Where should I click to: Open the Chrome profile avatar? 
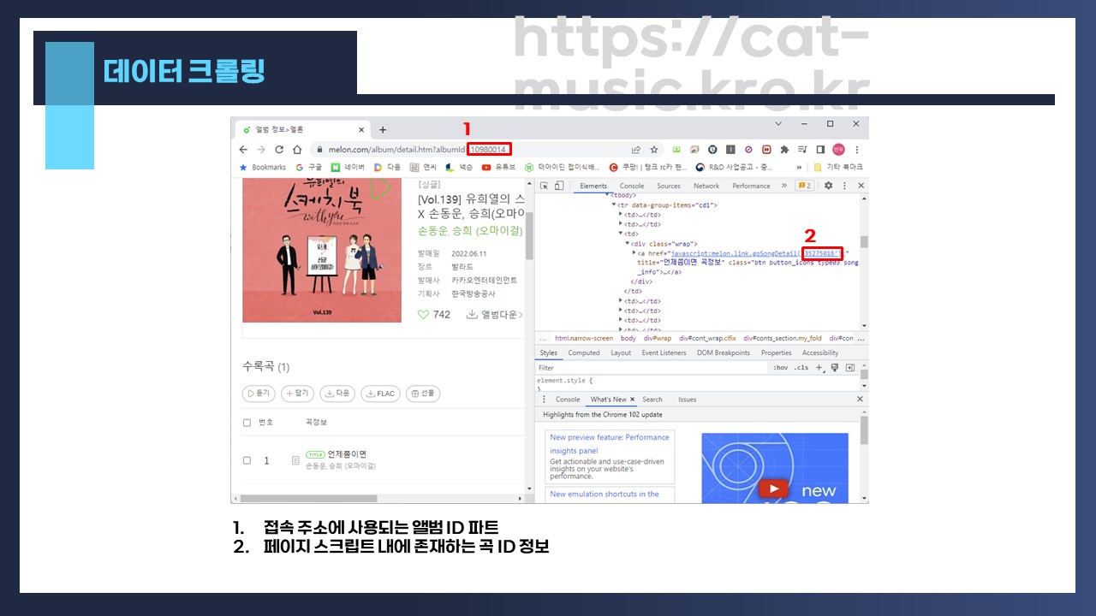click(838, 149)
